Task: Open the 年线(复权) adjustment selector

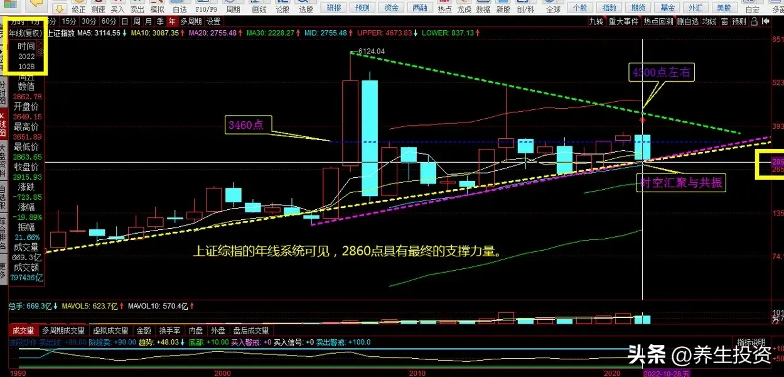Action: (25, 32)
